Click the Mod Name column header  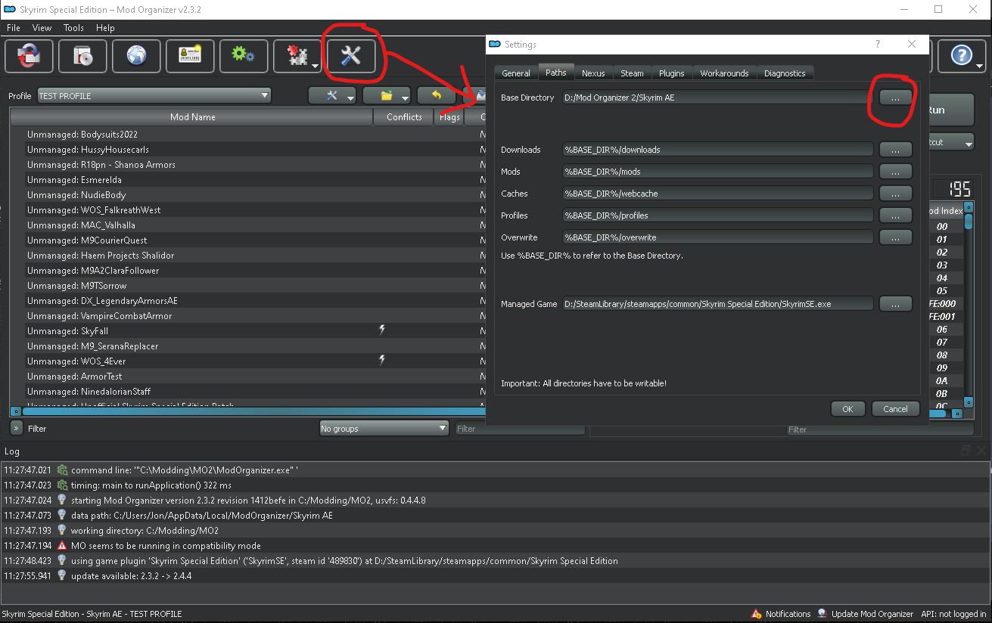click(192, 117)
